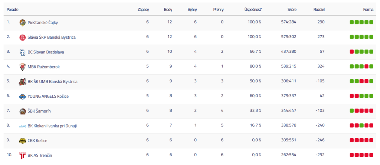
Task: Open the MBK Ružomberok team link
Action: pos(44,67)
